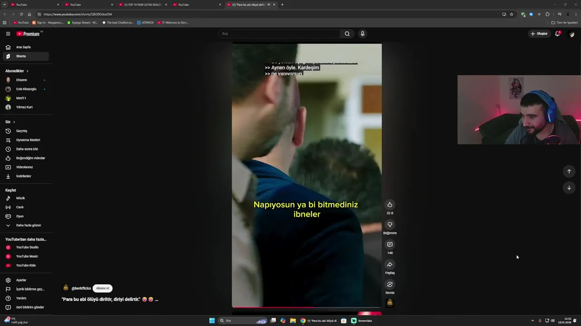Go to next Short with down arrow
581x326 pixels.
(x=569, y=188)
